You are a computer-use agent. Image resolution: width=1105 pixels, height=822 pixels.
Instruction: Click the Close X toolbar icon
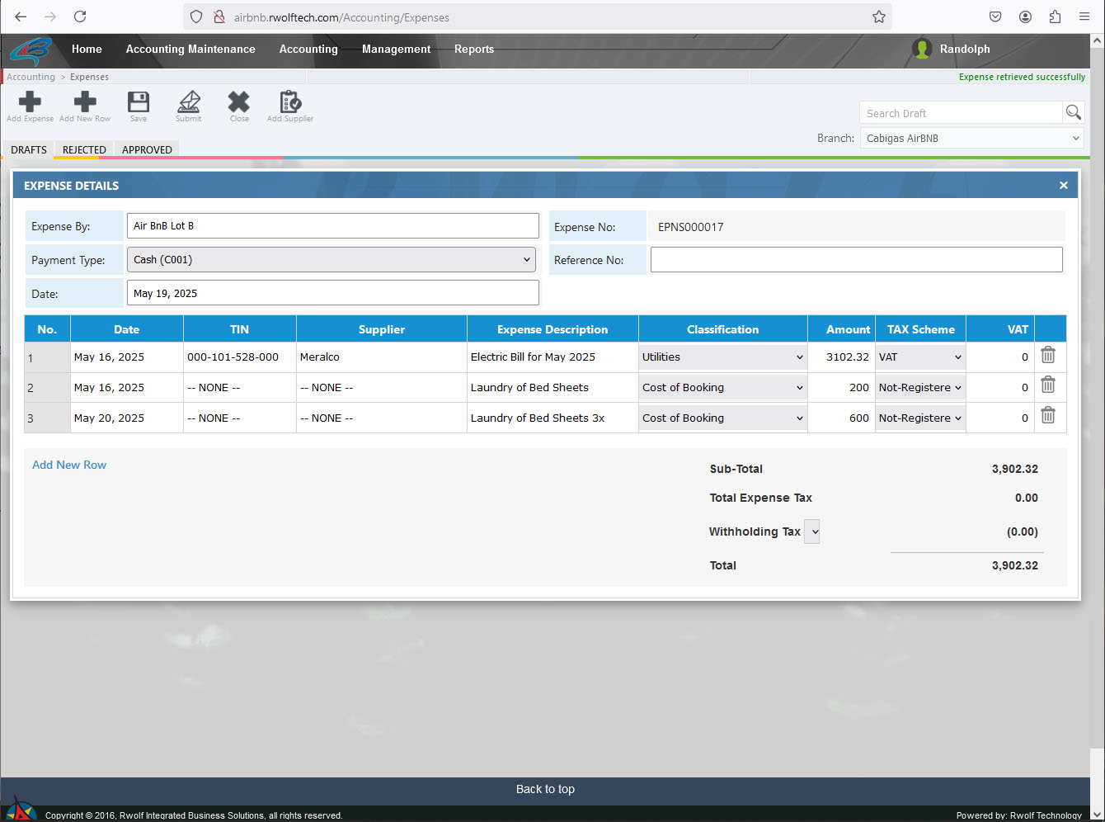(239, 102)
